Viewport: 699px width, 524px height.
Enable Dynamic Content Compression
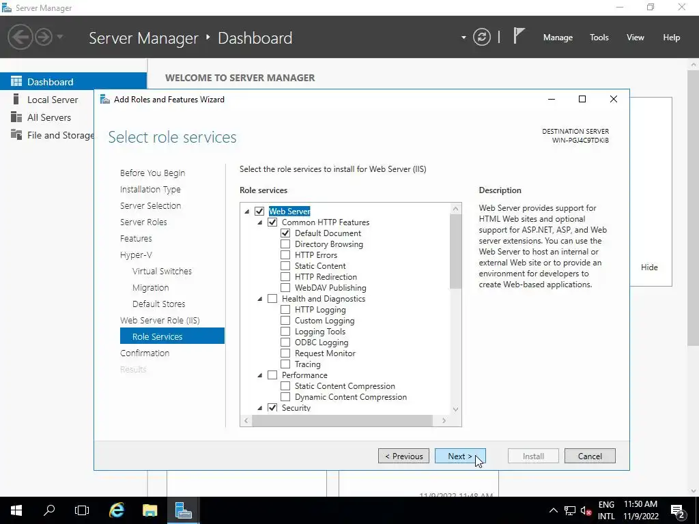coord(285,397)
